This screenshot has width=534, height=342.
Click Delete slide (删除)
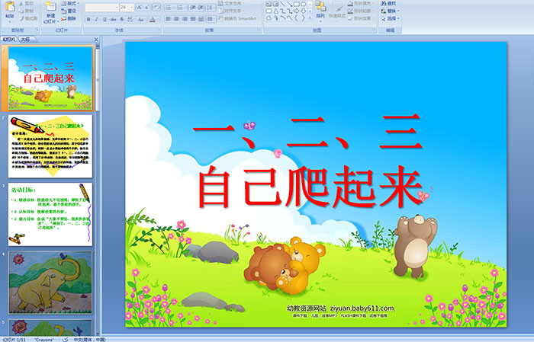click(69, 18)
